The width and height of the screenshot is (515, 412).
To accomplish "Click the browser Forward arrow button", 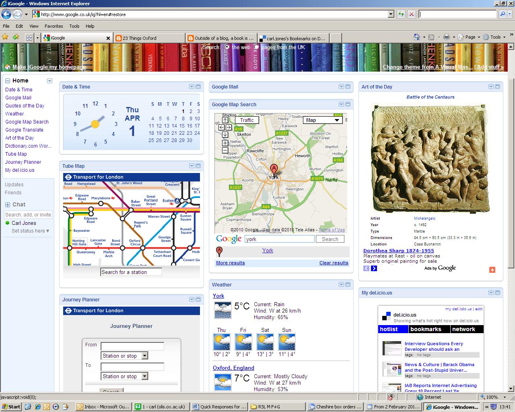I will (x=17, y=14).
